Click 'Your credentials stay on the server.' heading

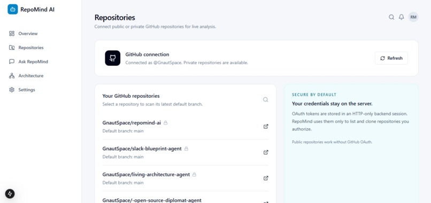coord(332,104)
